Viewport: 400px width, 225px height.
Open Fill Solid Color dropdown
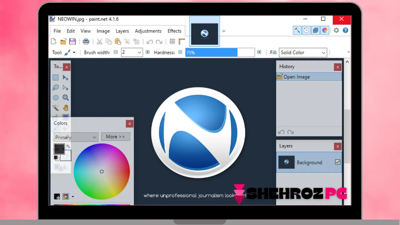point(303,52)
